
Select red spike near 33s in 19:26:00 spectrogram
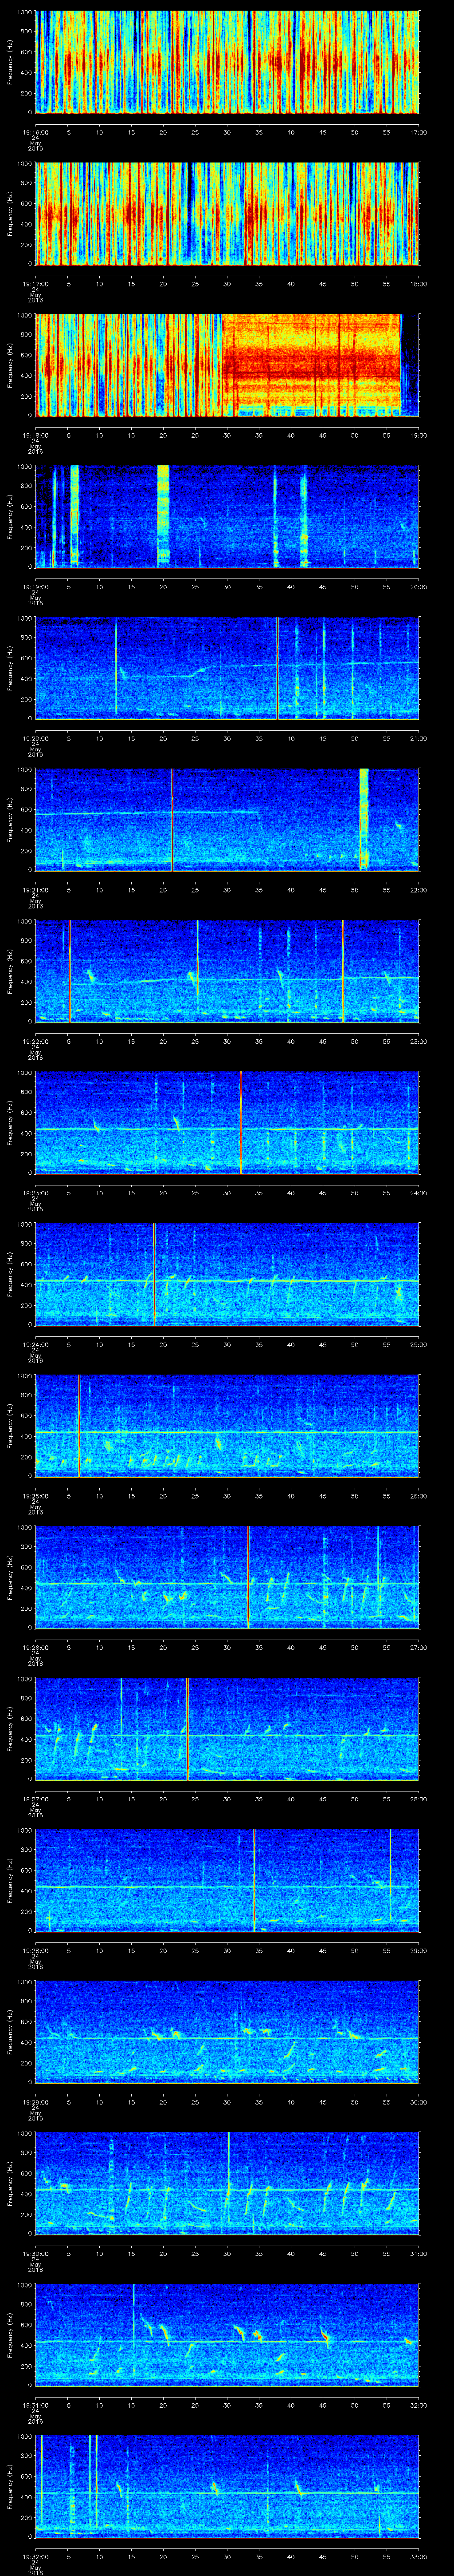tap(247, 1576)
